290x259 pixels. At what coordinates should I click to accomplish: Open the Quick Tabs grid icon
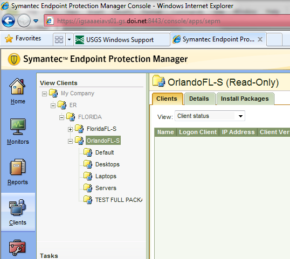[x=59, y=39]
